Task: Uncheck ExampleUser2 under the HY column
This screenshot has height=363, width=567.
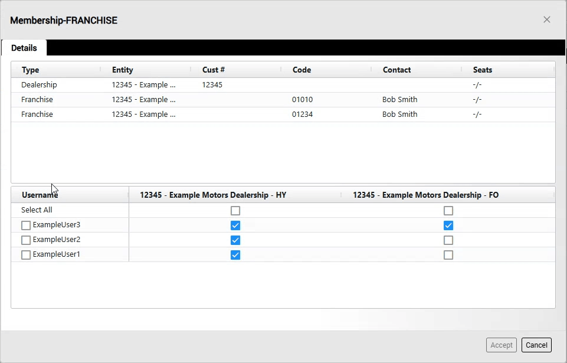Action: point(235,240)
